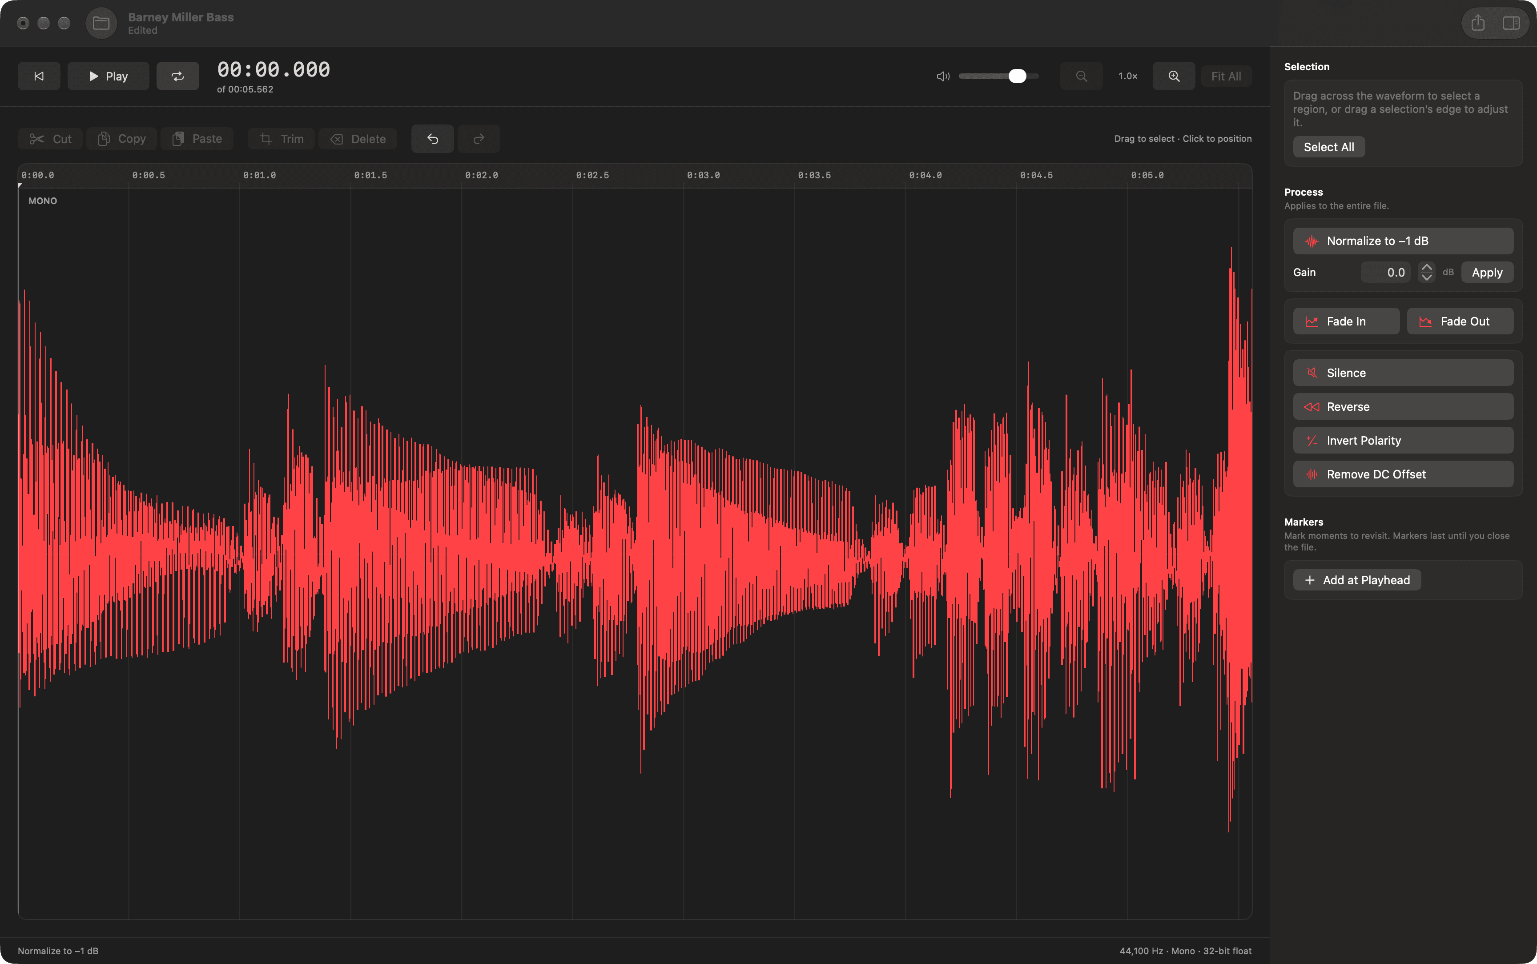Viewport: 1537px width, 964px height.
Task: Zoom in the waveform
Action: tap(1174, 76)
